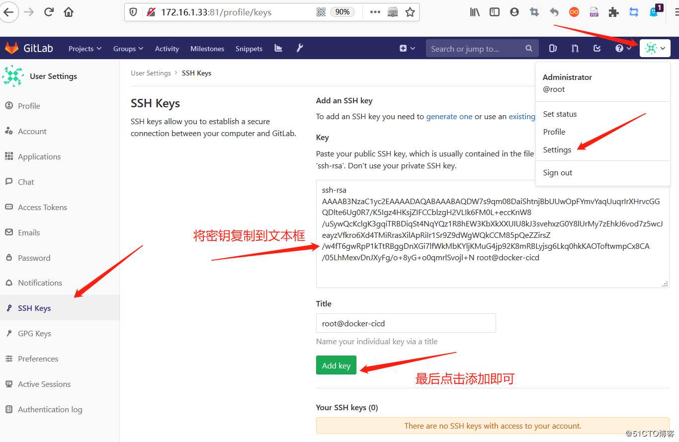The height and width of the screenshot is (442, 679).
Task: Open the puzzle piece extension icon
Action: [x=614, y=12]
